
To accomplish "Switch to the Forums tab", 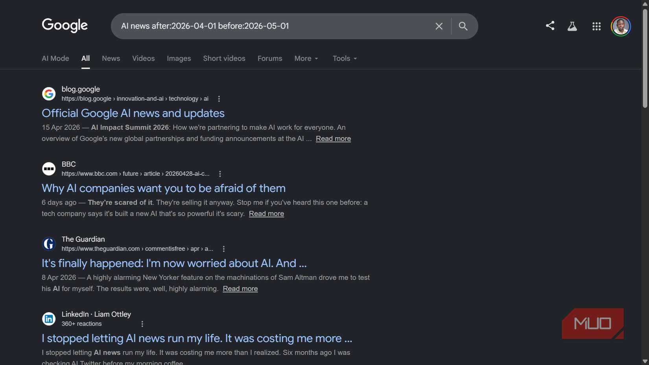I will tap(270, 58).
